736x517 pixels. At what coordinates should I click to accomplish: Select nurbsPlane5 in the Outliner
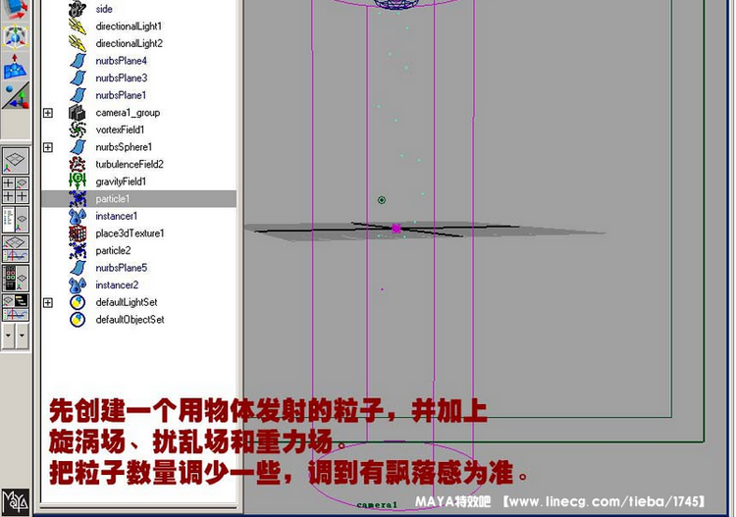tap(121, 268)
